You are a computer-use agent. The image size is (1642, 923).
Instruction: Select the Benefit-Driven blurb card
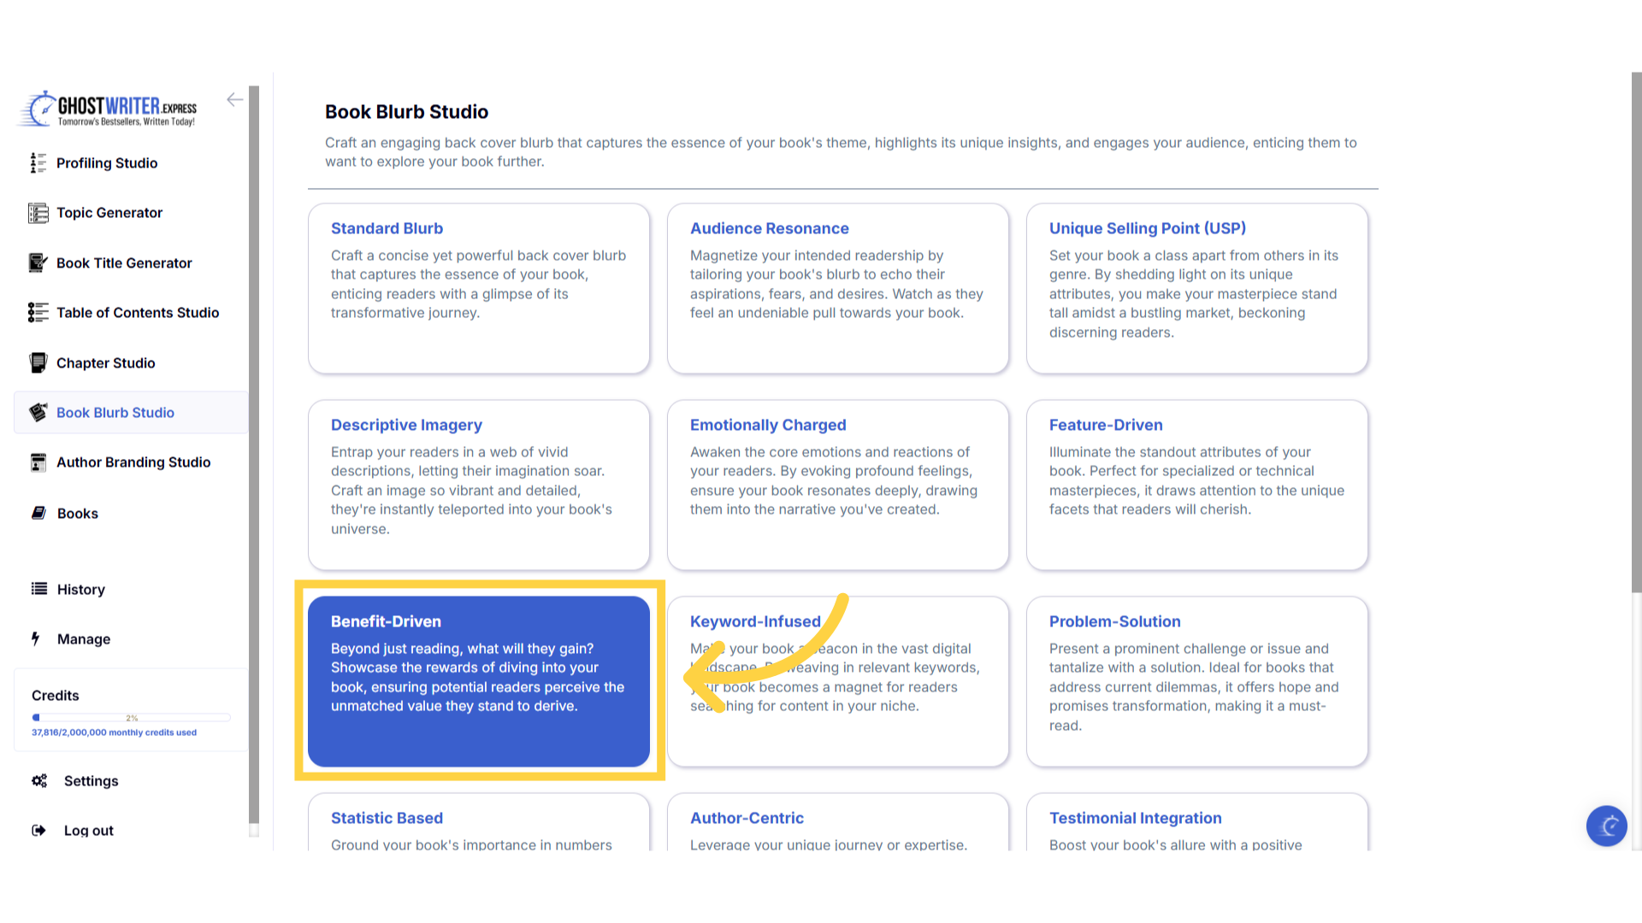tap(478, 681)
